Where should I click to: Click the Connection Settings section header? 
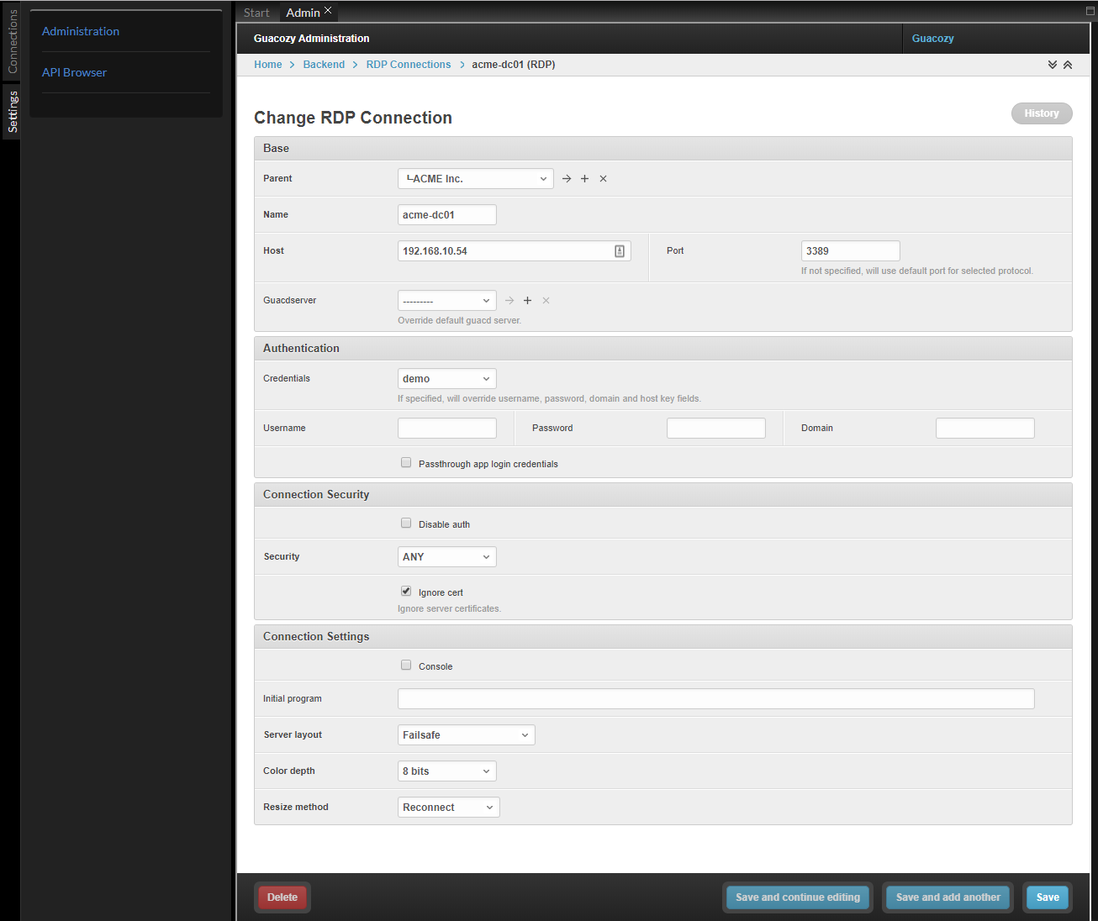click(x=663, y=637)
